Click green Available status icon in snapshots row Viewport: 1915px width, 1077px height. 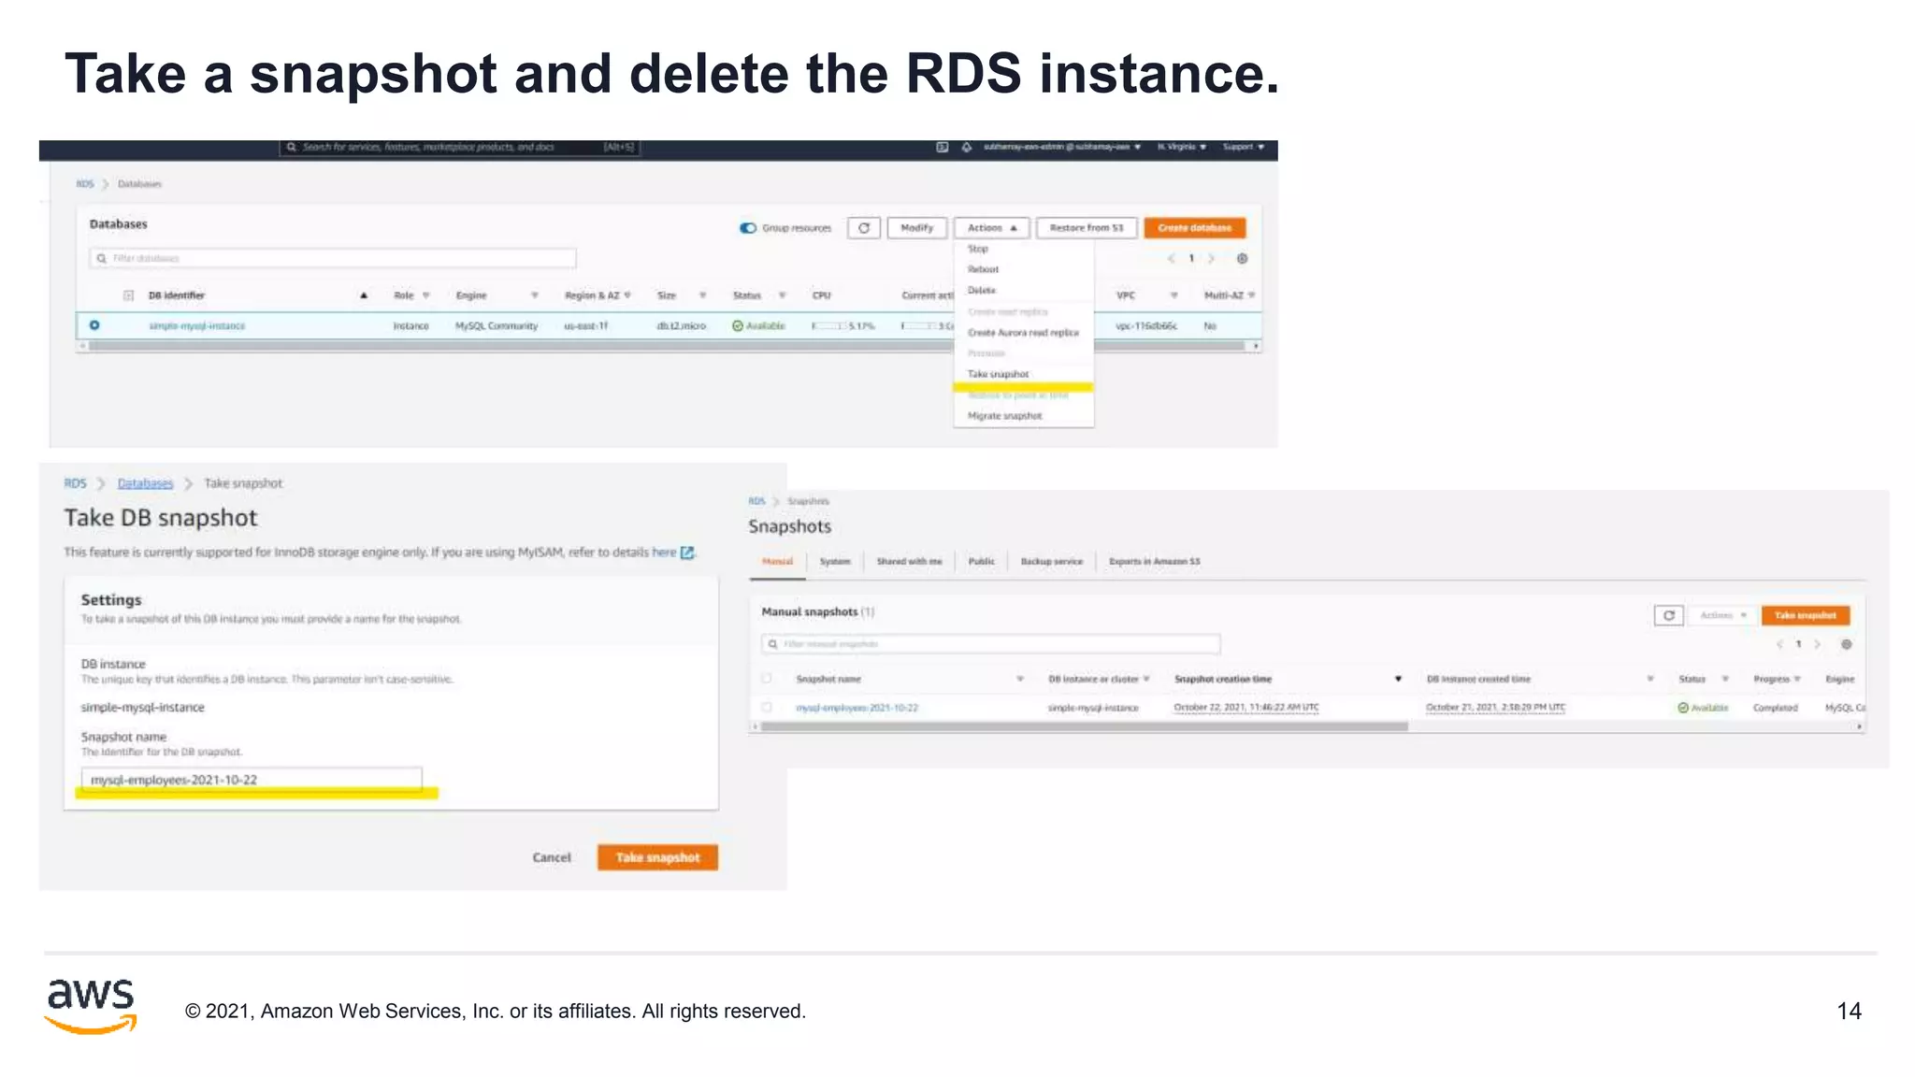click(1683, 708)
